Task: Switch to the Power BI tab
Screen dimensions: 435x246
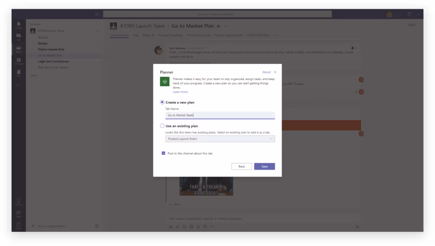Action: [x=148, y=35]
